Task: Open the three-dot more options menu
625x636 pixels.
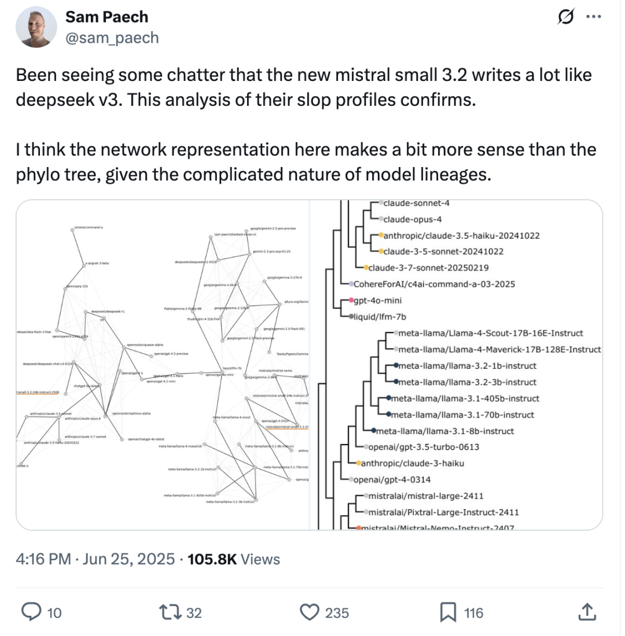Action: point(593,17)
